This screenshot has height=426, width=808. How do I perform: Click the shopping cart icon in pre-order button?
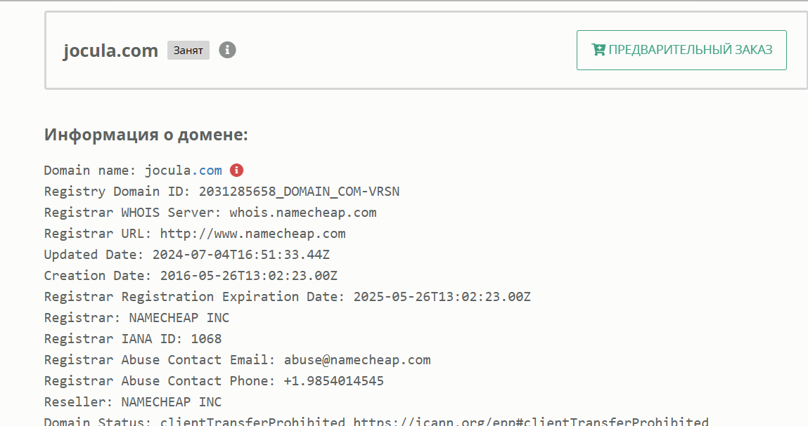point(598,49)
